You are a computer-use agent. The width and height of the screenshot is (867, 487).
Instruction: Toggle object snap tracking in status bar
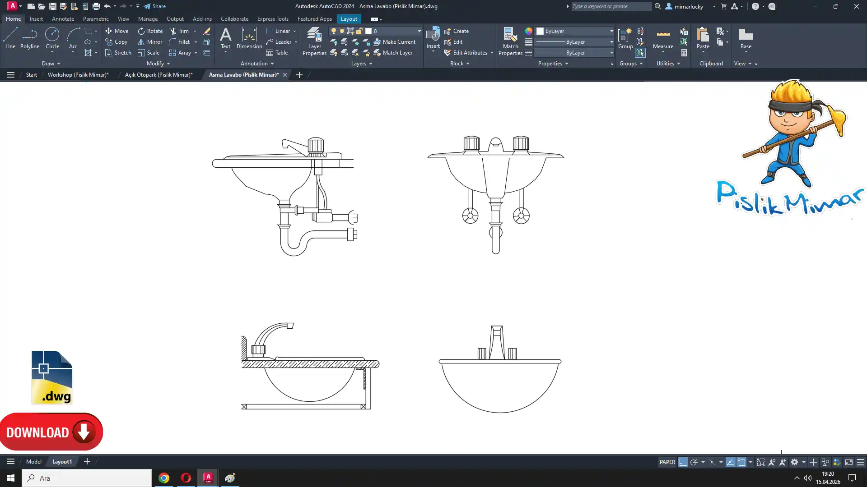click(x=730, y=462)
